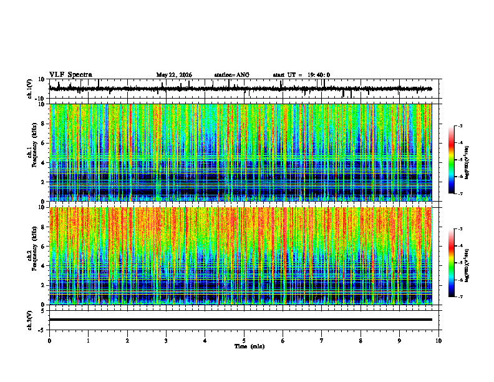Select the ch.2 Frequency (kHz) axis label

tap(32, 256)
